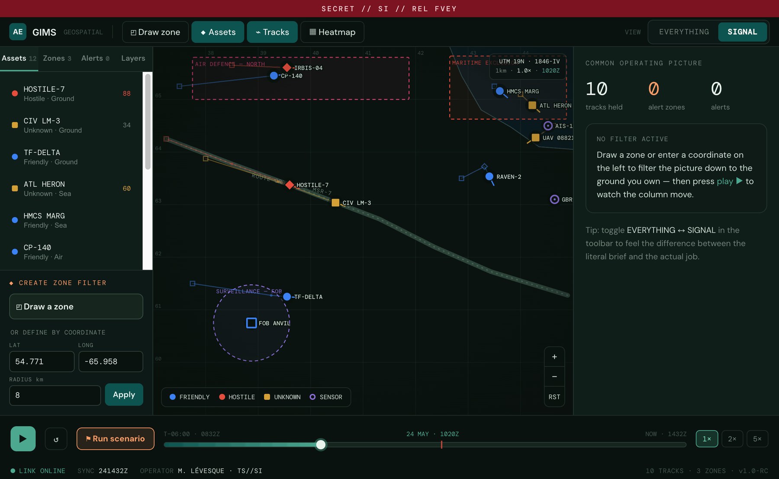Click the FOB ANVIL square marker

251,323
